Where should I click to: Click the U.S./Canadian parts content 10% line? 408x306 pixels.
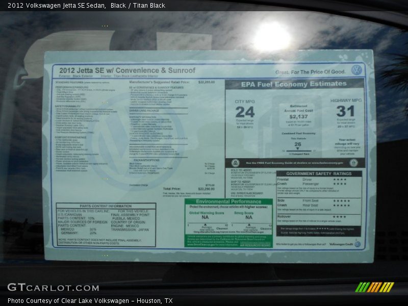pos(76,216)
